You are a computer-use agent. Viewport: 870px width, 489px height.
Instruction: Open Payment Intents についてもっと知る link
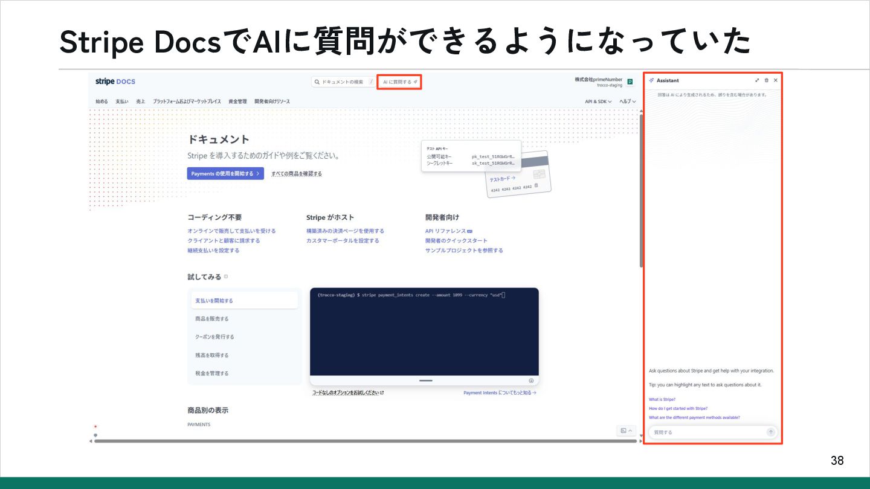pyautogui.click(x=500, y=392)
